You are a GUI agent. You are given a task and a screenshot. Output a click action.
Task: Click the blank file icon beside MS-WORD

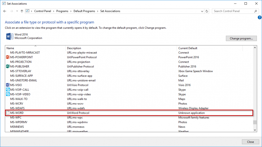[x=7, y=113]
